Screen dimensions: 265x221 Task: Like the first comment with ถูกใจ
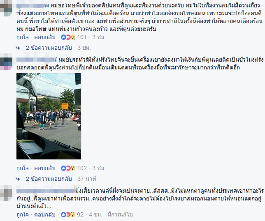(23, 37)
